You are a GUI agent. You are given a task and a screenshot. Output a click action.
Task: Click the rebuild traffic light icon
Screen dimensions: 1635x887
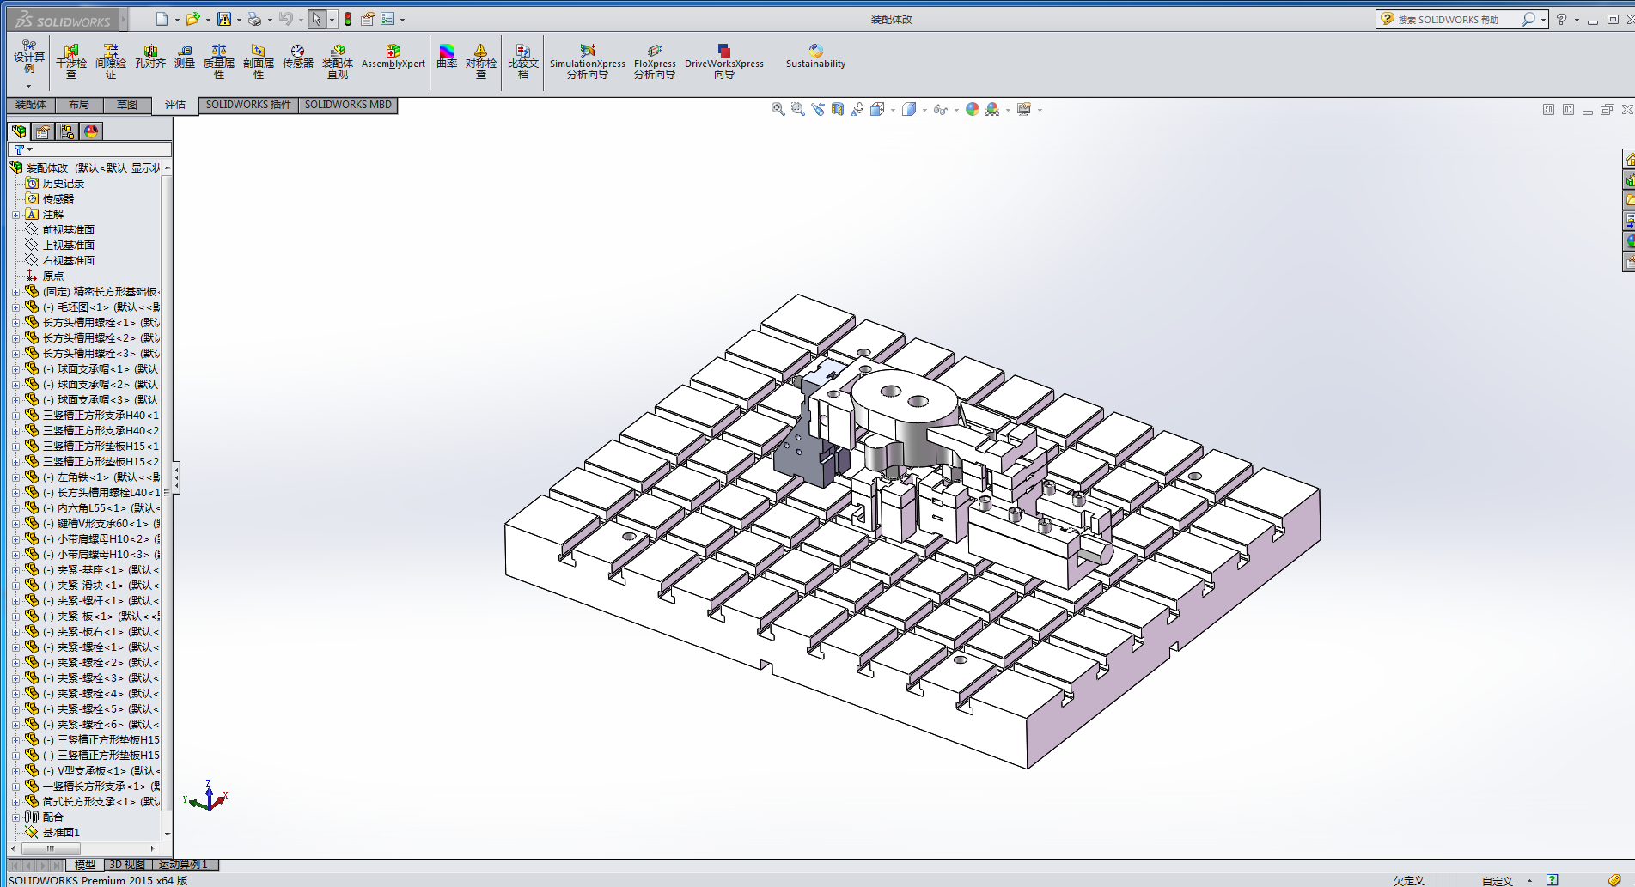tap(348, 19)
